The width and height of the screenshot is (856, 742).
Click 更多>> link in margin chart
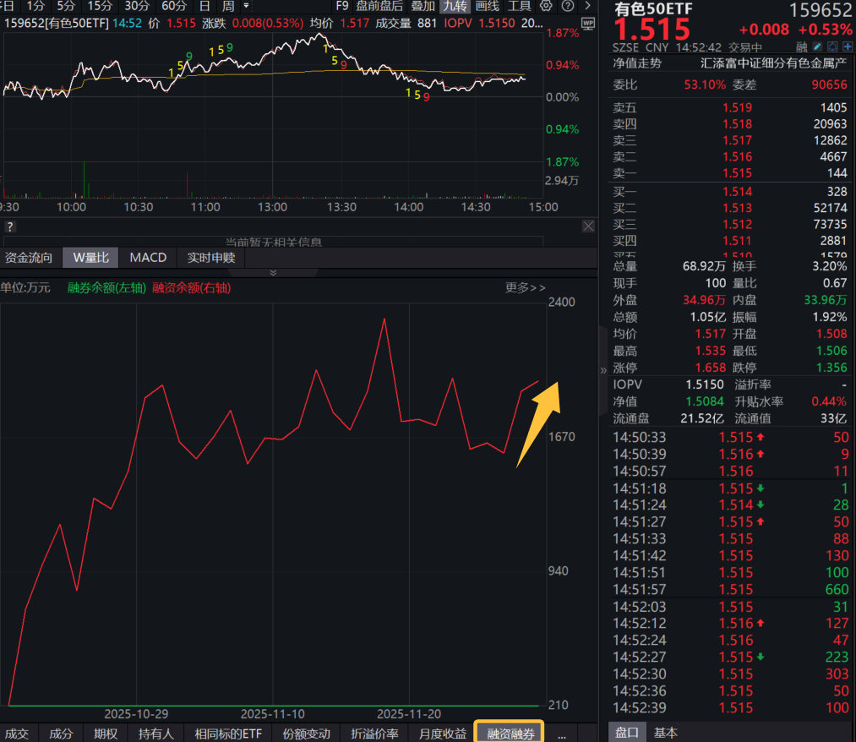[525, 287]
